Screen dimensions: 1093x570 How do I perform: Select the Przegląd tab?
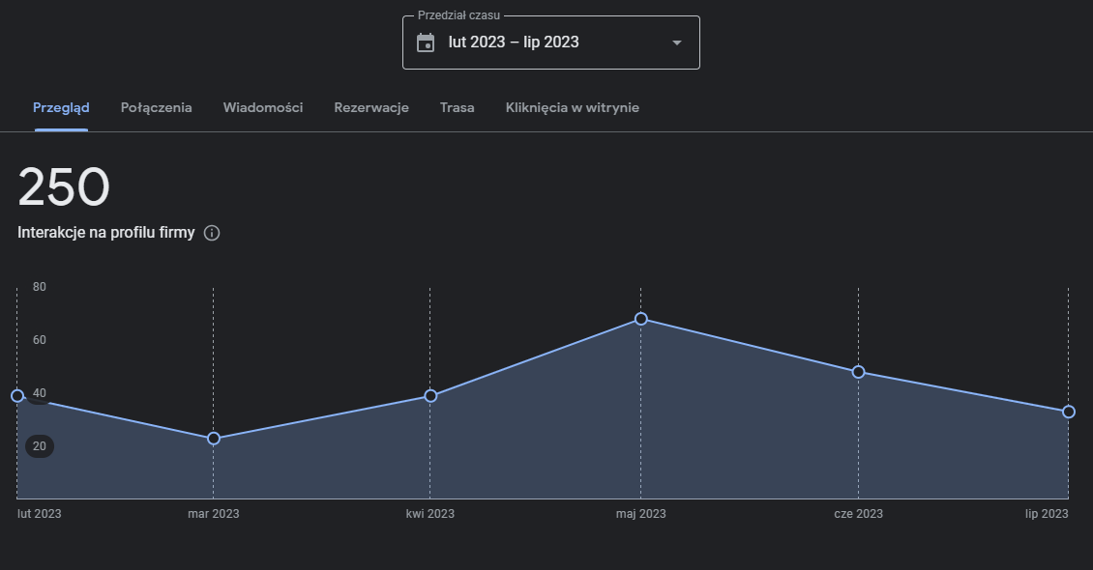(61, 108)
